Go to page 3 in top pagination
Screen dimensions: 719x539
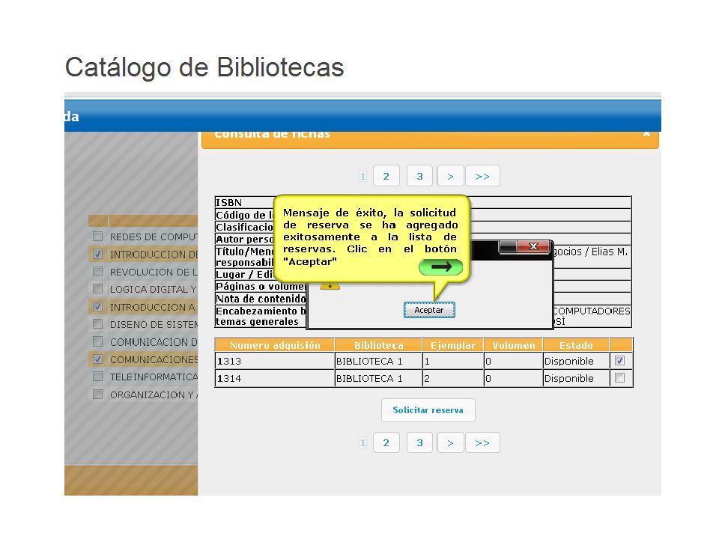419,176
